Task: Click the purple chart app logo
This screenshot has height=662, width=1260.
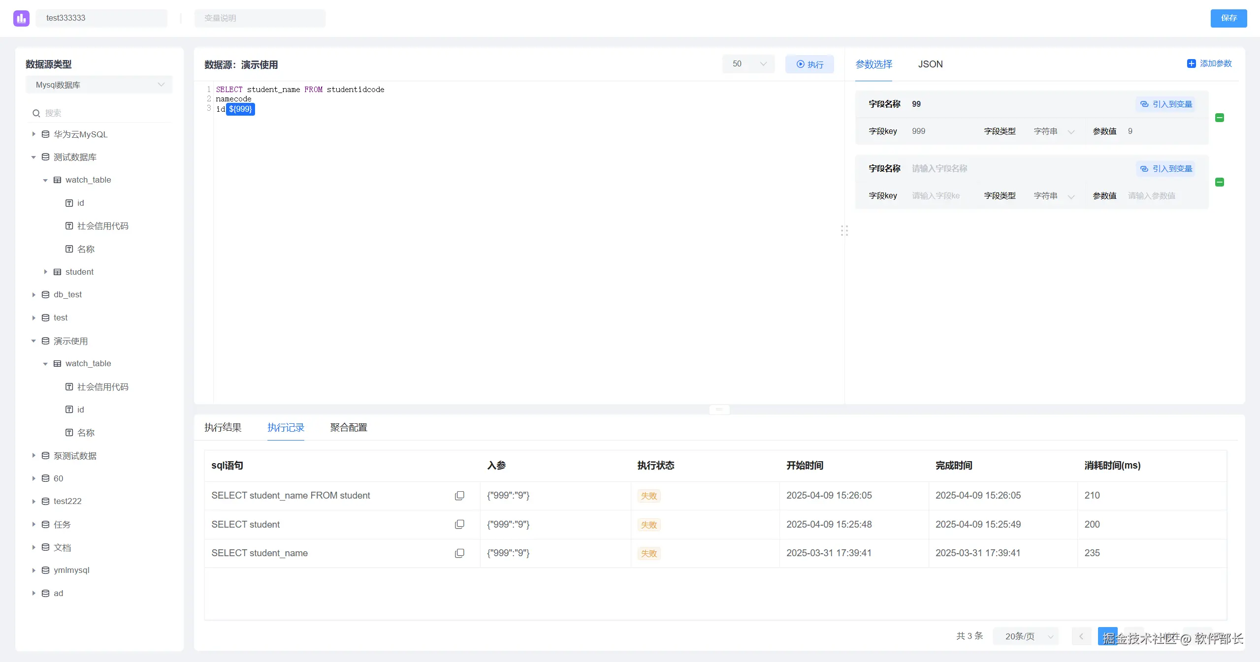Action: pos(21,18)
